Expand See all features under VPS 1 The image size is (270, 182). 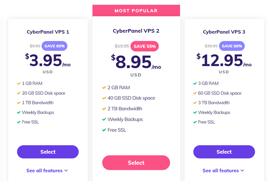click(x=47, y=170)
